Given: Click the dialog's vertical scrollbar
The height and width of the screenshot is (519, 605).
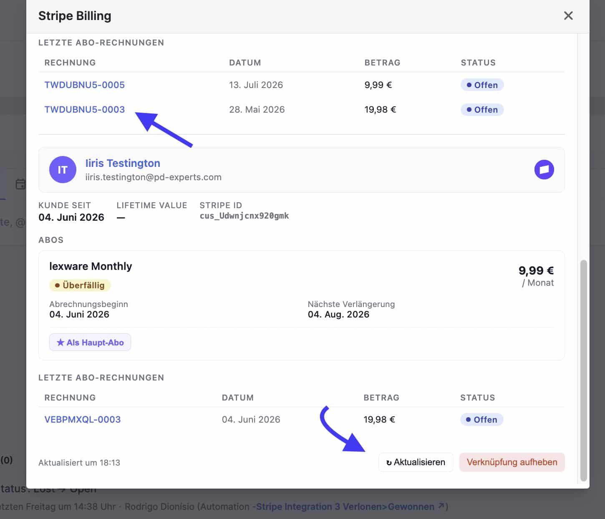Looking at the screenshot, I should pyautogui.click(x=584, y=370).
